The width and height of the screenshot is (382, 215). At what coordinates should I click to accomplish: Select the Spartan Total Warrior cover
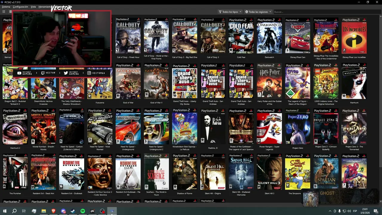326,172
